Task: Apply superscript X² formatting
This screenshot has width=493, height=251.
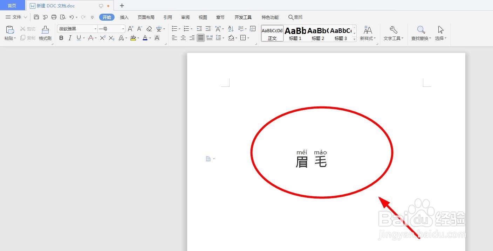Action: [x=103, y=38]
